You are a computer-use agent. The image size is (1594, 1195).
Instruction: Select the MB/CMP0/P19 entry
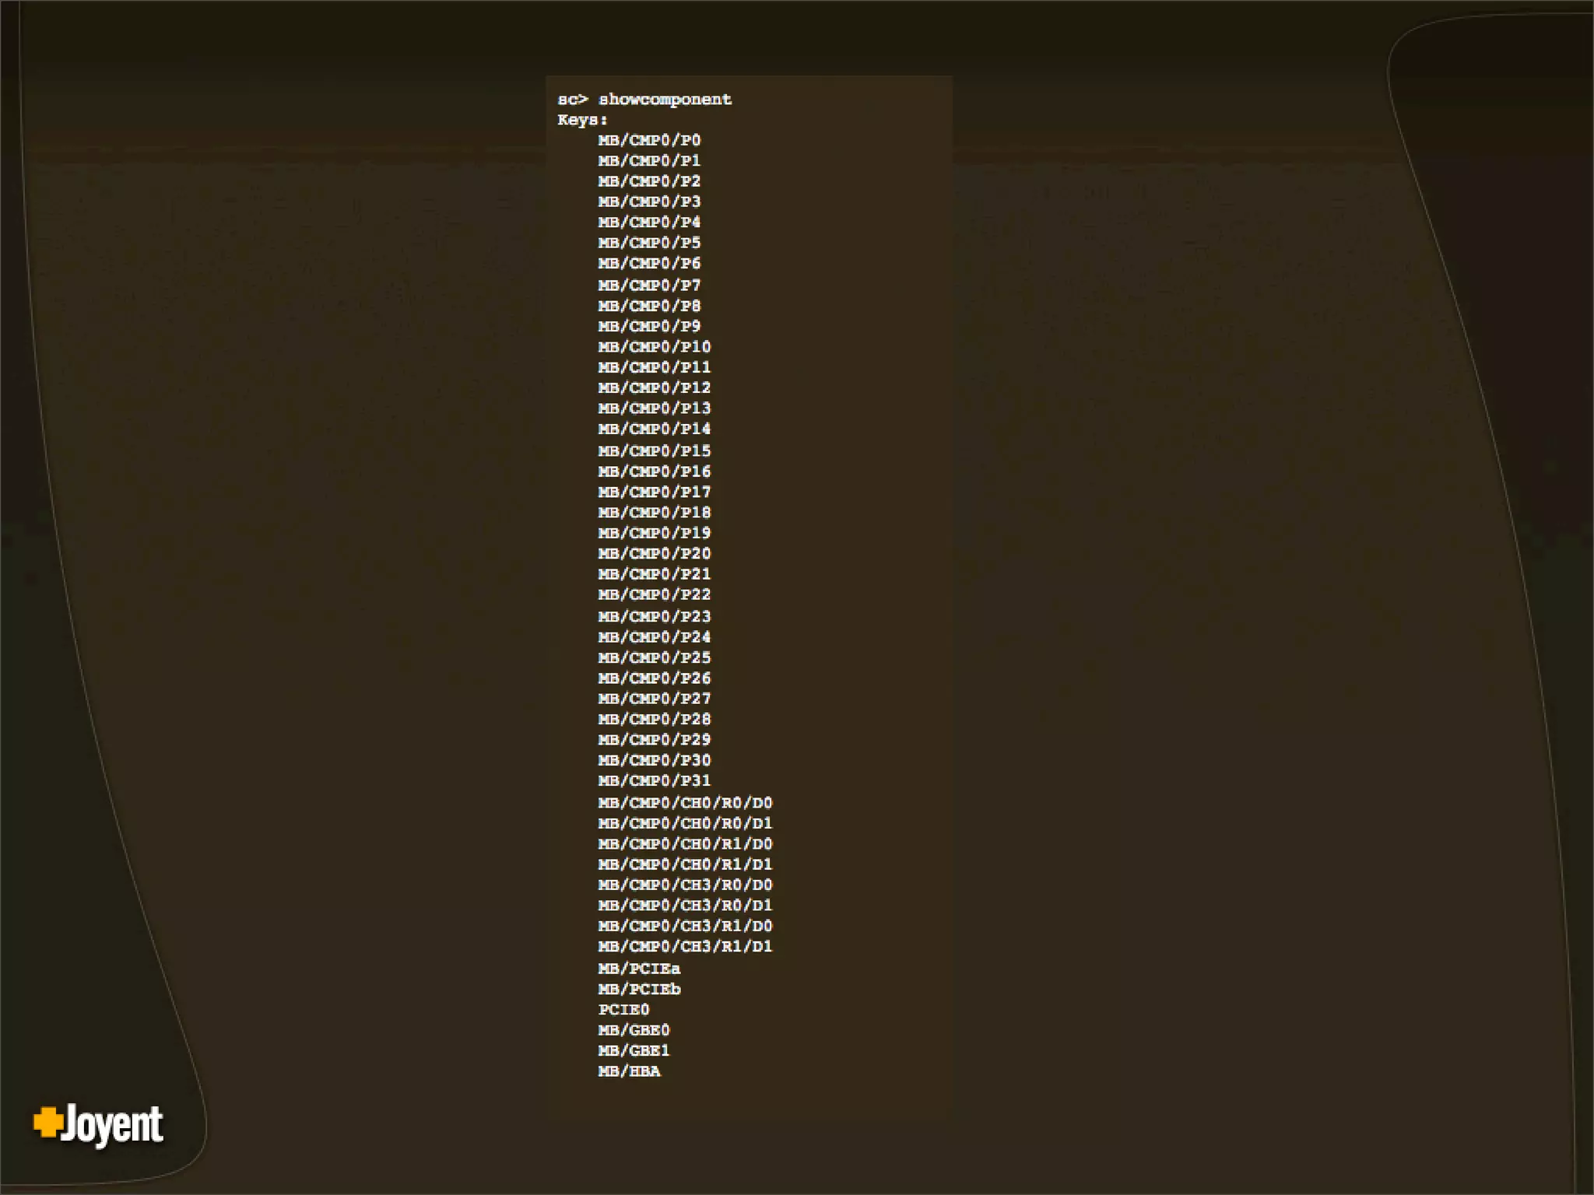click(x=655, y=532)
